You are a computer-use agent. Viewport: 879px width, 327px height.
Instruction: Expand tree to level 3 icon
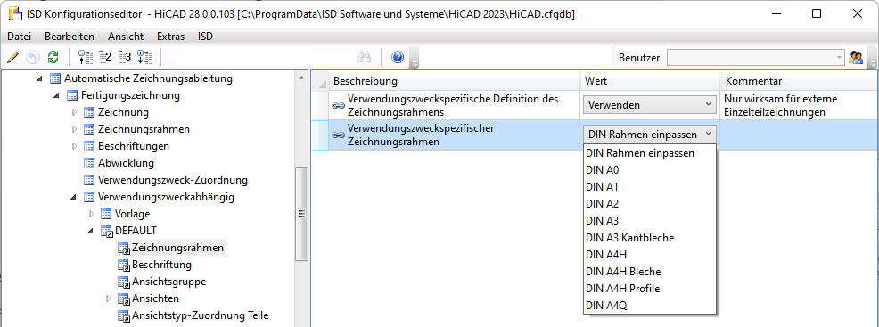click(125, 57)
